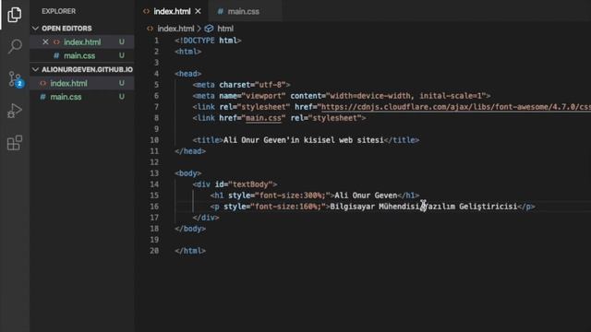Open Source Control with 2 changes badge
Screen dimensions: 591x332
(x=16, y=79)
